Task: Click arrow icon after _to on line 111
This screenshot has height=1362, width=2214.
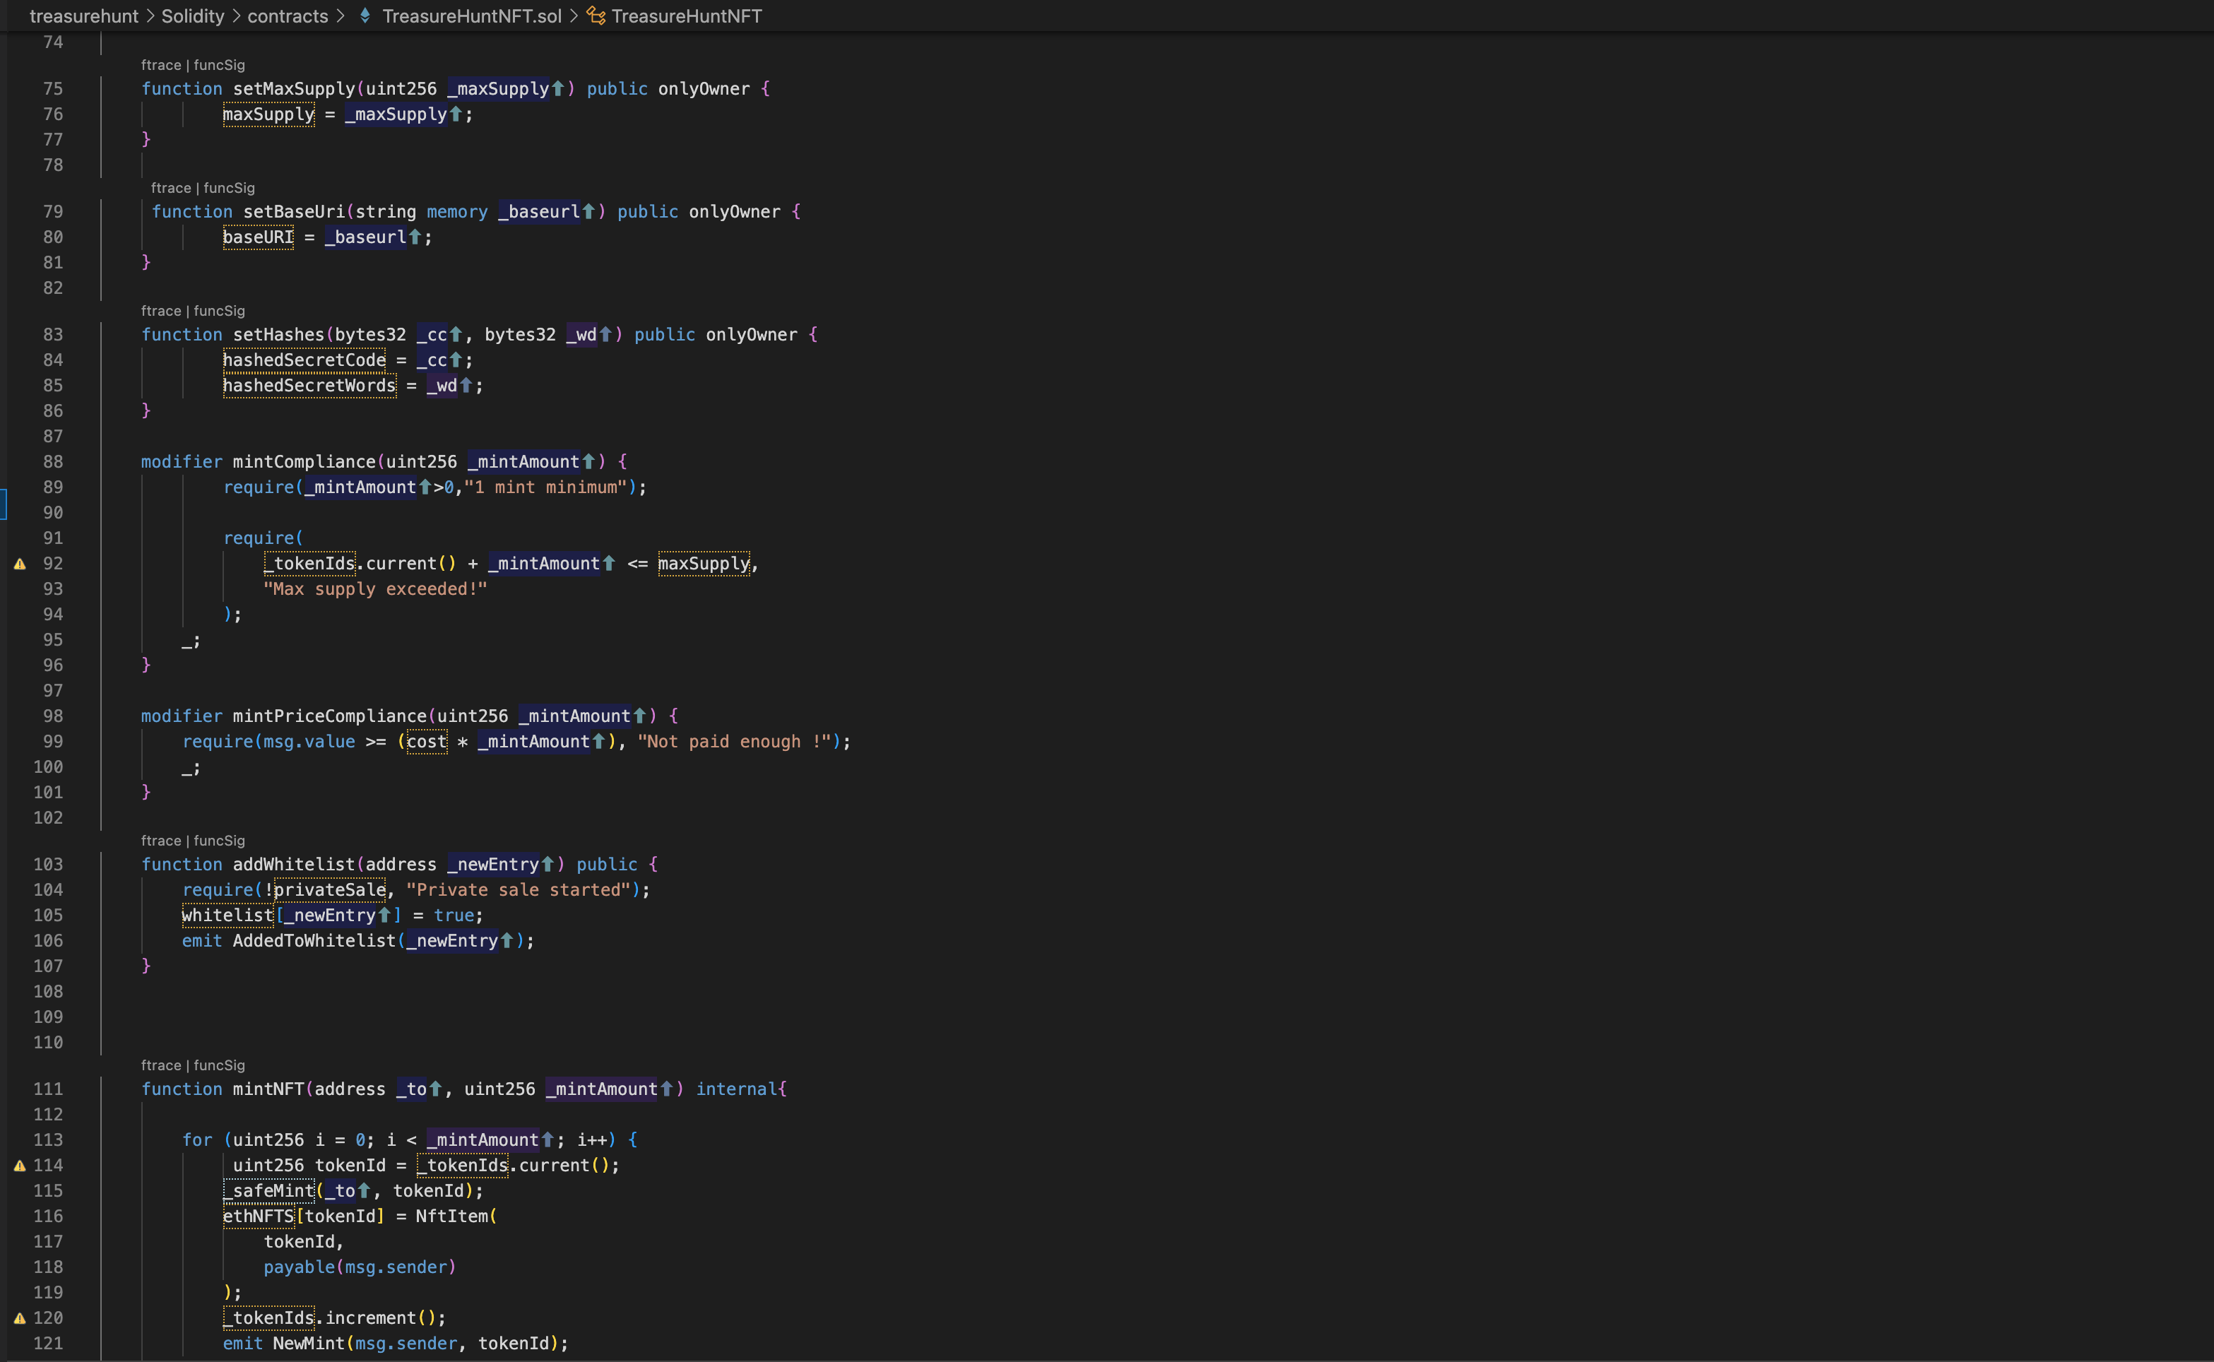Action: click(436, 1089)
